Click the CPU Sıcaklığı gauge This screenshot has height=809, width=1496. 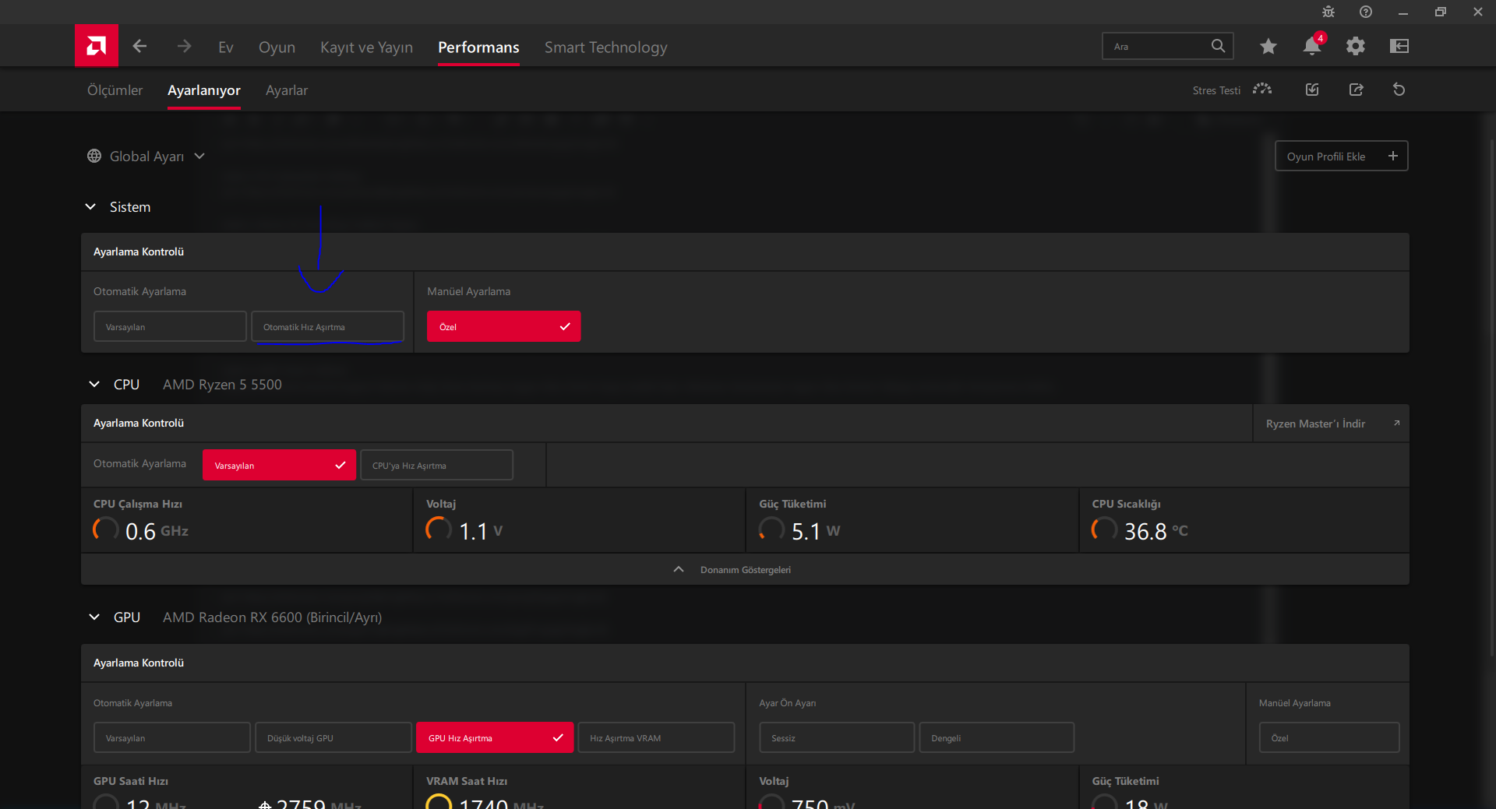(1104, 529)
